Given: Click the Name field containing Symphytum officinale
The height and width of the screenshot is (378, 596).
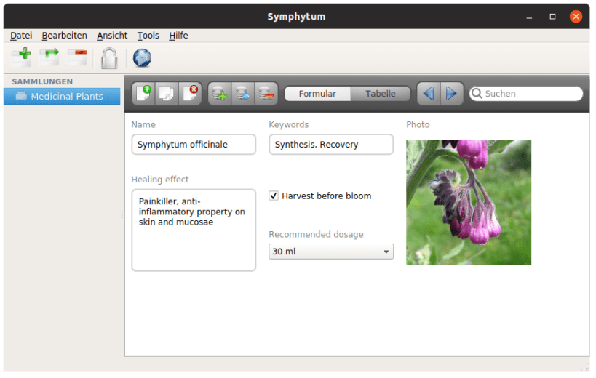Looking at the screenshot, I should coord(194,145).
